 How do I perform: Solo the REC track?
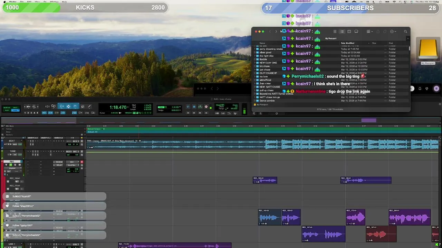(15, 165)
